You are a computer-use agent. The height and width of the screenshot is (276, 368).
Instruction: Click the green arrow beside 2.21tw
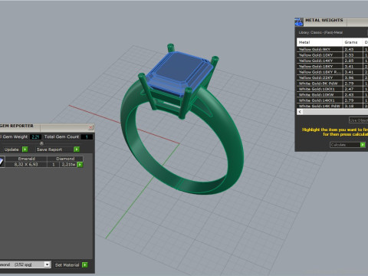tap(80, 165)
